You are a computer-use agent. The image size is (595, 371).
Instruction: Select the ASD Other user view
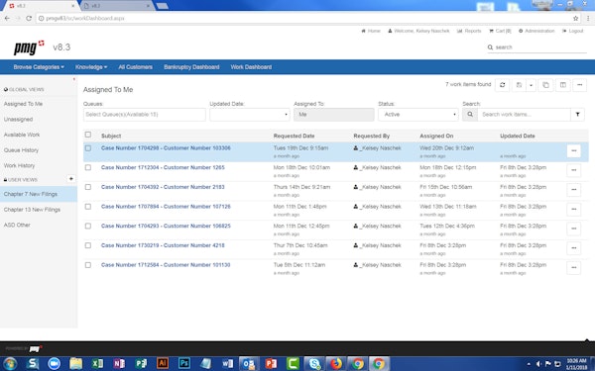(x=17, y=226)
